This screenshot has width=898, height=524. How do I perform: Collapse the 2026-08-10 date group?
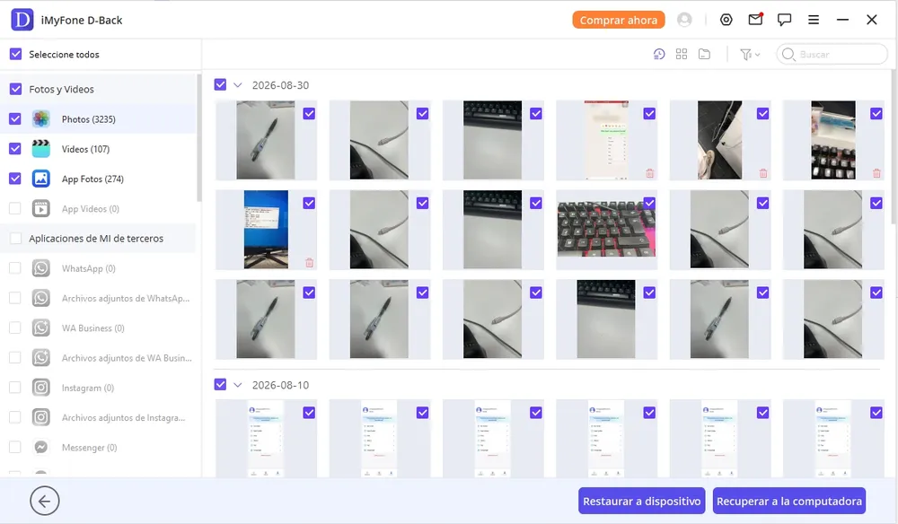point(238,385)
